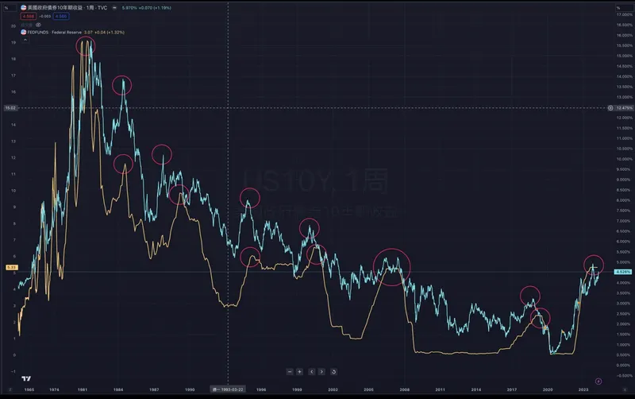
Task: Click the minus button after TVC in the title
Action: click(x=114, y=8)
